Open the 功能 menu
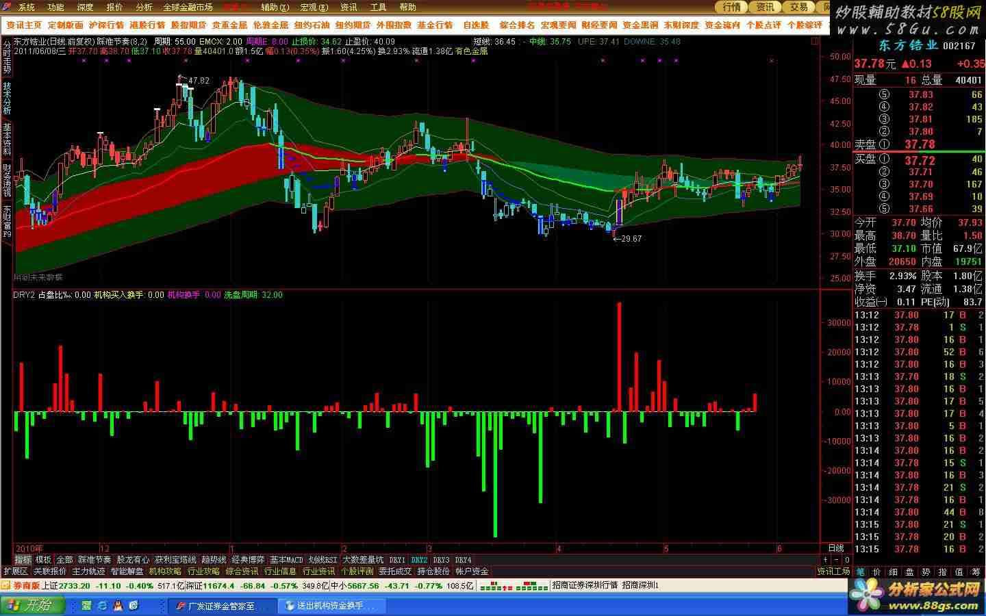 (x=55, y=7)
